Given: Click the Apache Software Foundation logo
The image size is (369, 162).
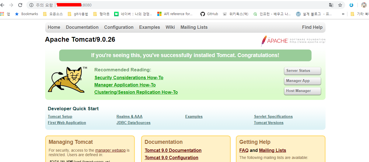Looking at the screenshot, I should click(x=293, y=41).
